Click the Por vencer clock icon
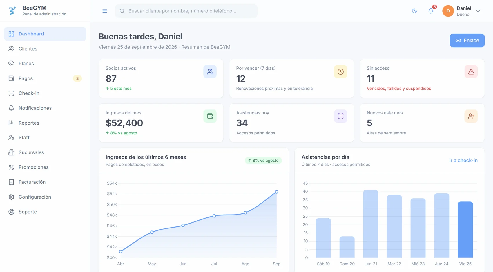 pos(340,72)
